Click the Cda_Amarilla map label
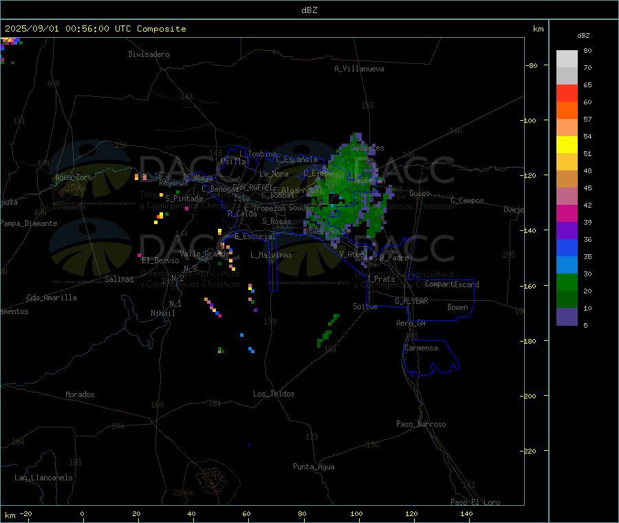 click(52, 298)
